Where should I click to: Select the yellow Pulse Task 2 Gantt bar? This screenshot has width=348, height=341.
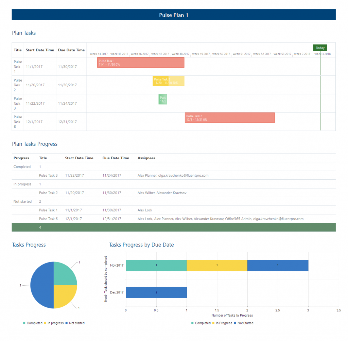168,81
